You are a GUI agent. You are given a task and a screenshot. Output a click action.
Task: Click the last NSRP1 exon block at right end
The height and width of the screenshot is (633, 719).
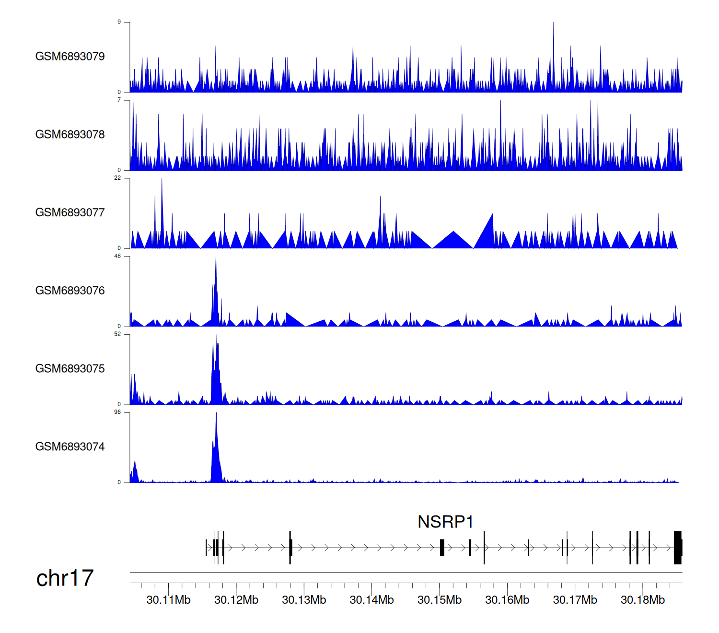[677, 548]
